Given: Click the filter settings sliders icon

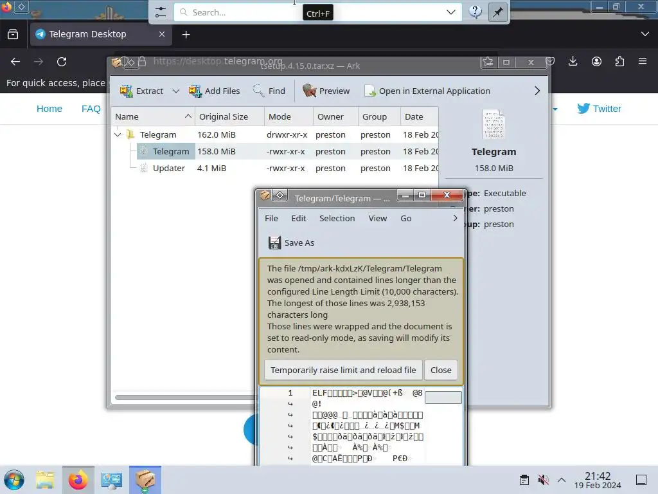Looking at the screenshot, I should pyautogui.click(x=160, y=12).
